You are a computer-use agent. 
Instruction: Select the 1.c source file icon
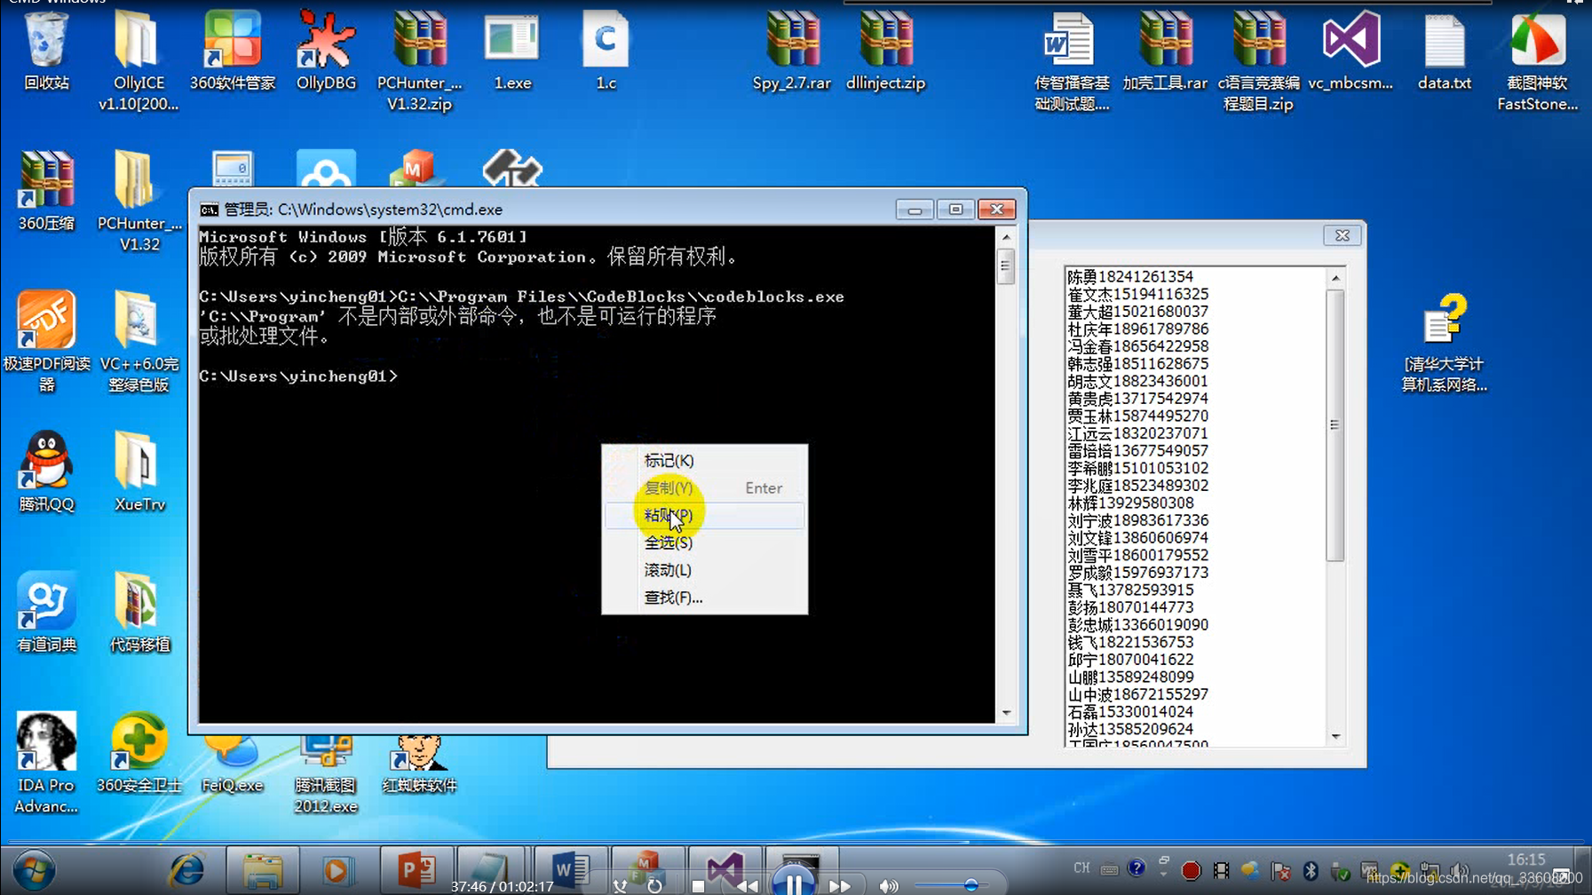pos(606,50)
